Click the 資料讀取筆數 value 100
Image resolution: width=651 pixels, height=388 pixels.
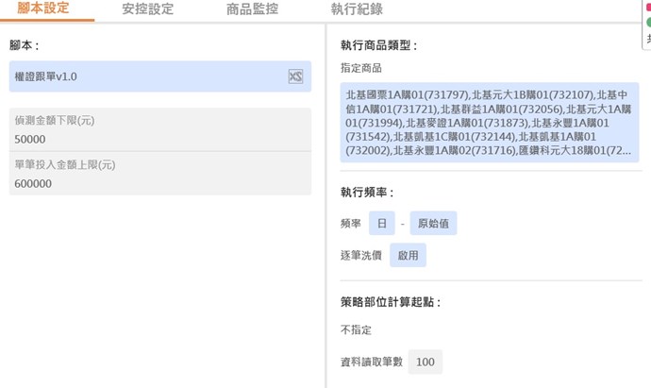425,362
